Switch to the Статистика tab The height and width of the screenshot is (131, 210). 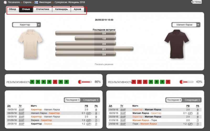(43, 9)
